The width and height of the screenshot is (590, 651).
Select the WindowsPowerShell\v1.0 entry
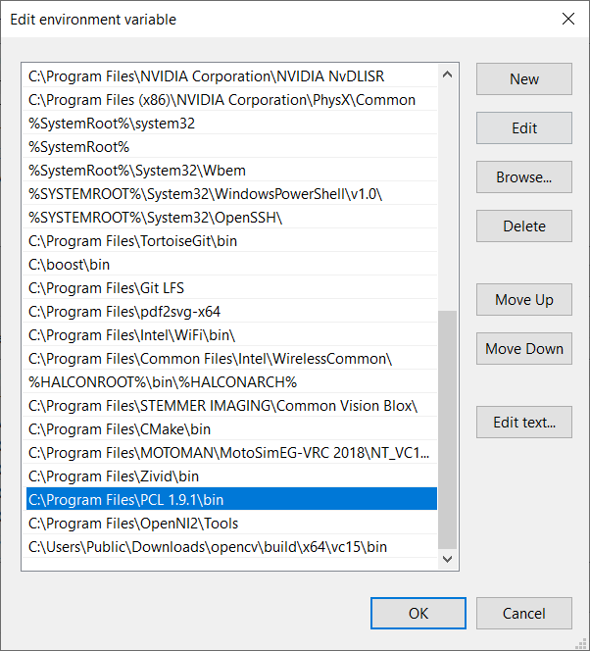231,194
